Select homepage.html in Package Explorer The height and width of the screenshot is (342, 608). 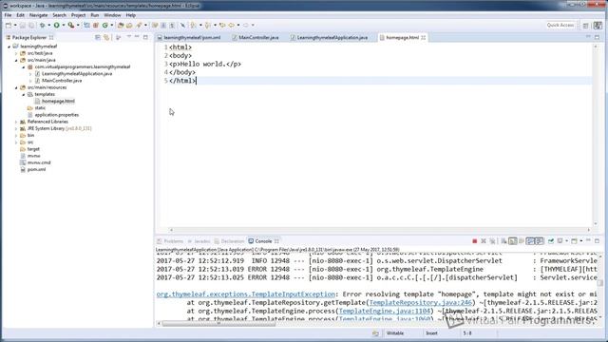58,102
